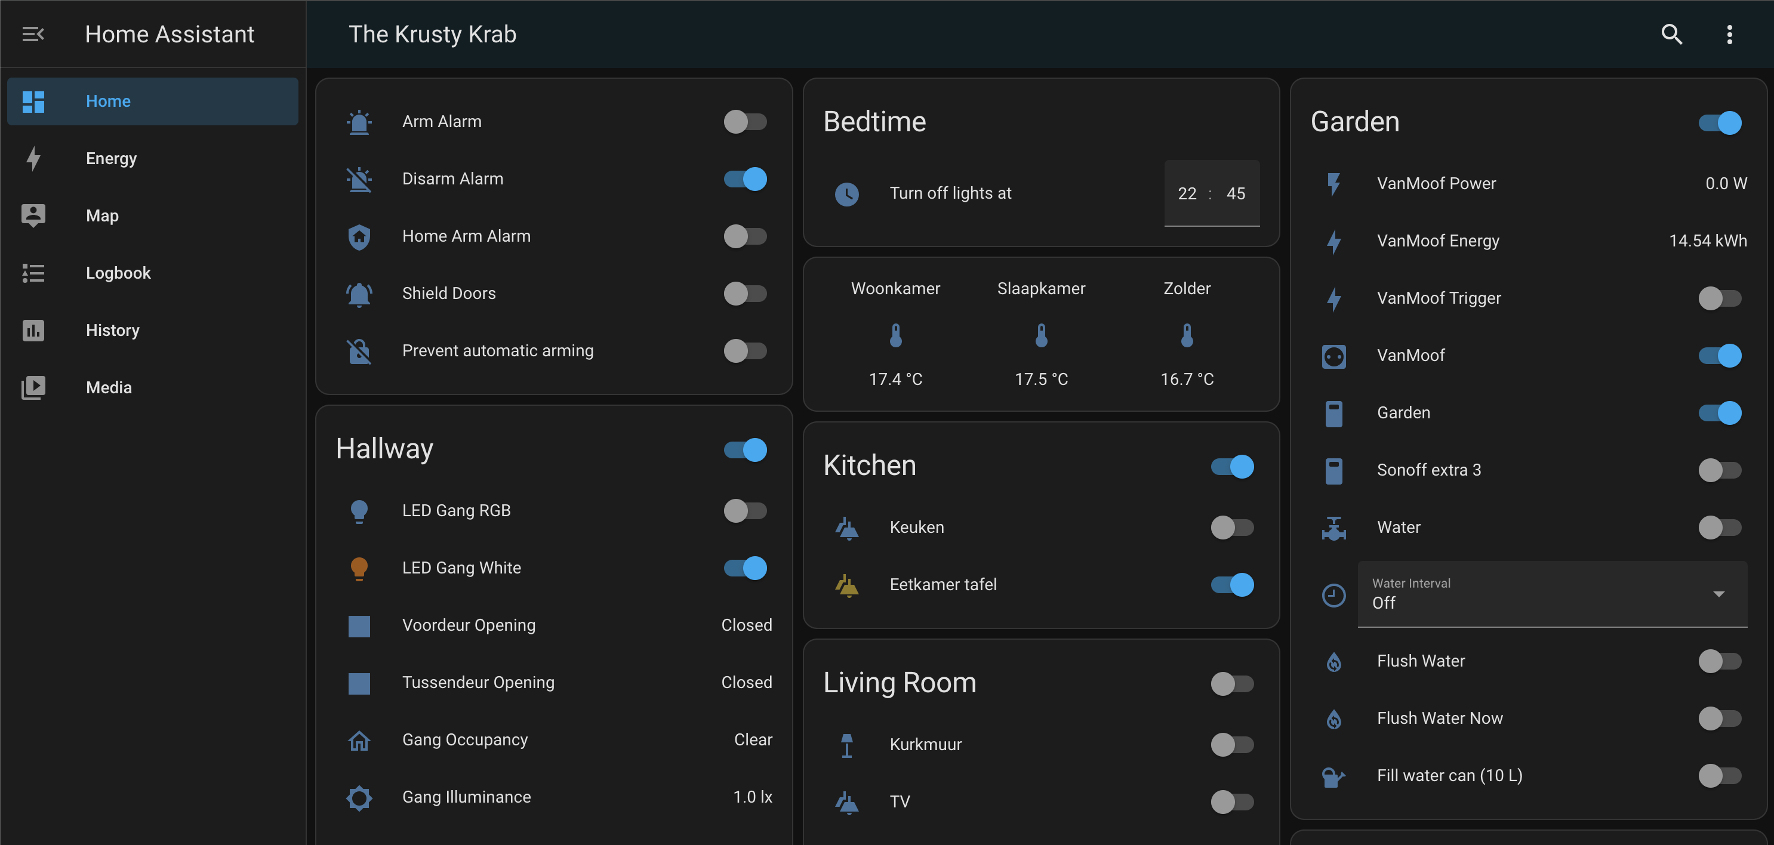
Task: Click the VanMoof power socket icon
Action: (1333, 356)
